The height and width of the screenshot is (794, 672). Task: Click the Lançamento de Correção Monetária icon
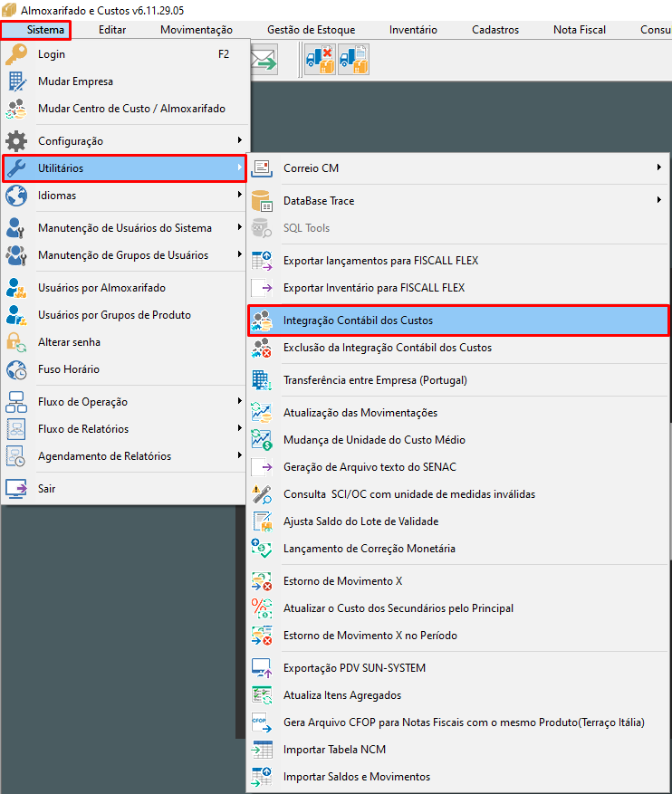[x=262, y=549]
